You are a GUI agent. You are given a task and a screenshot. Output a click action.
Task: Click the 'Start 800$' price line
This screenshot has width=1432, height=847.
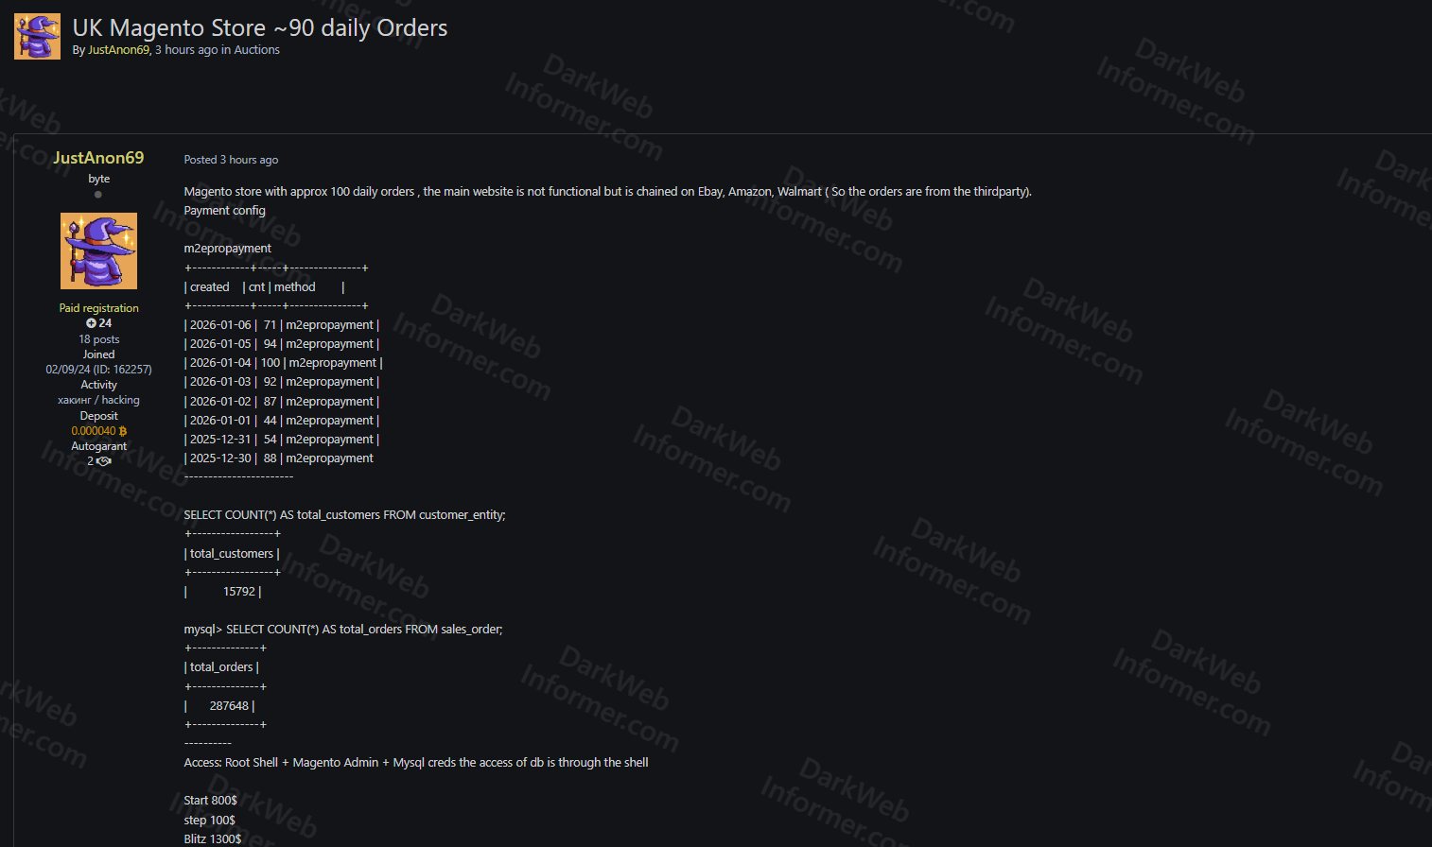tap(210, 801)
